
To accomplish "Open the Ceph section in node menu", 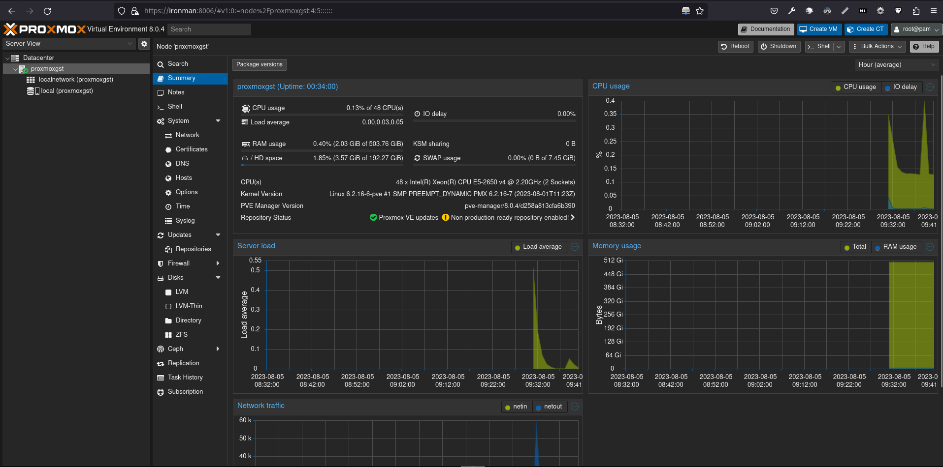I will (x=175, y=349).
